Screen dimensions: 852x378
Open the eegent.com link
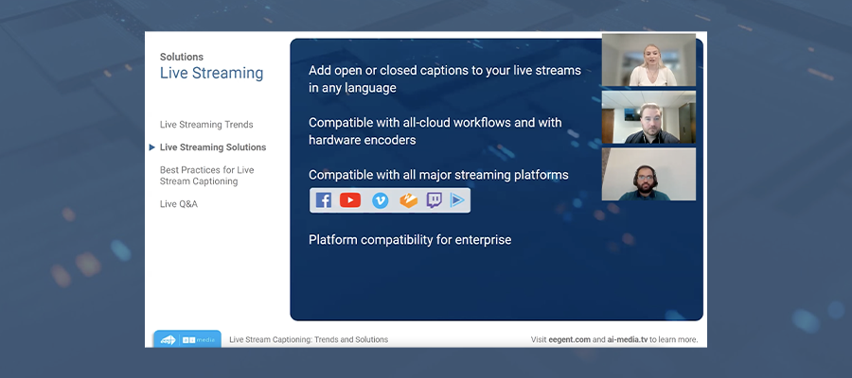click(x=570, y=339)
